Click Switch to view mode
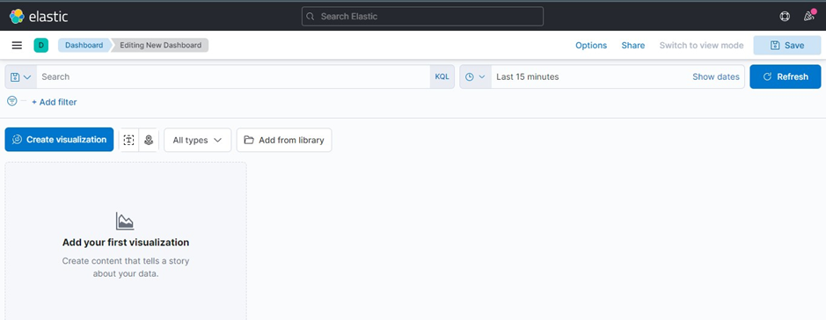The height and width of the screenshot is (320, 826). [x=702, y=45]
